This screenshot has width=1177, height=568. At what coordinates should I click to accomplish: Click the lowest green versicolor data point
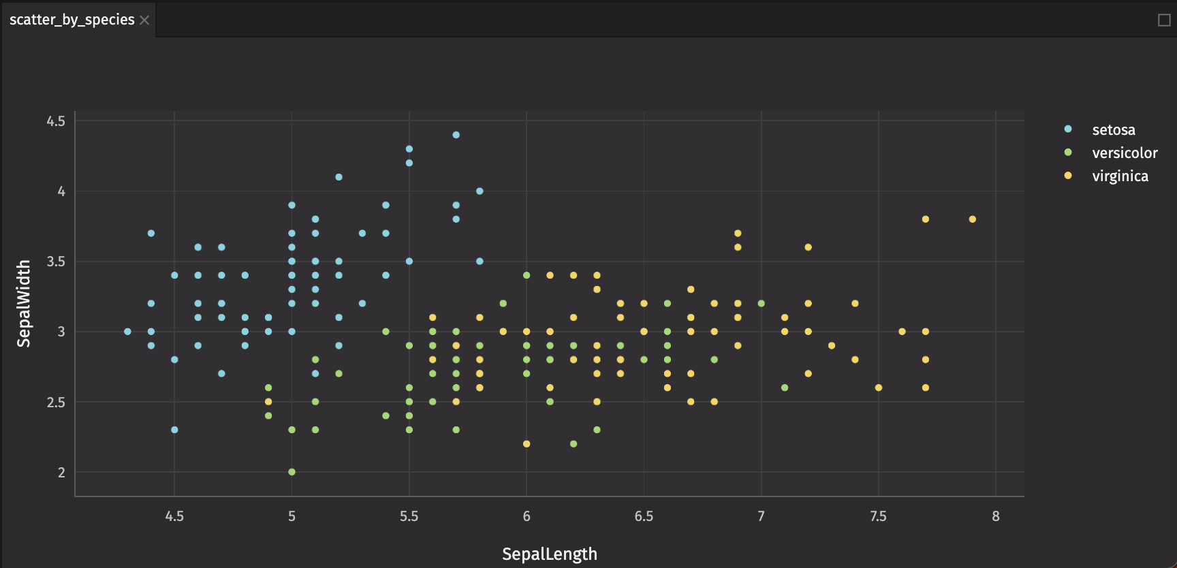click(292, 472)
